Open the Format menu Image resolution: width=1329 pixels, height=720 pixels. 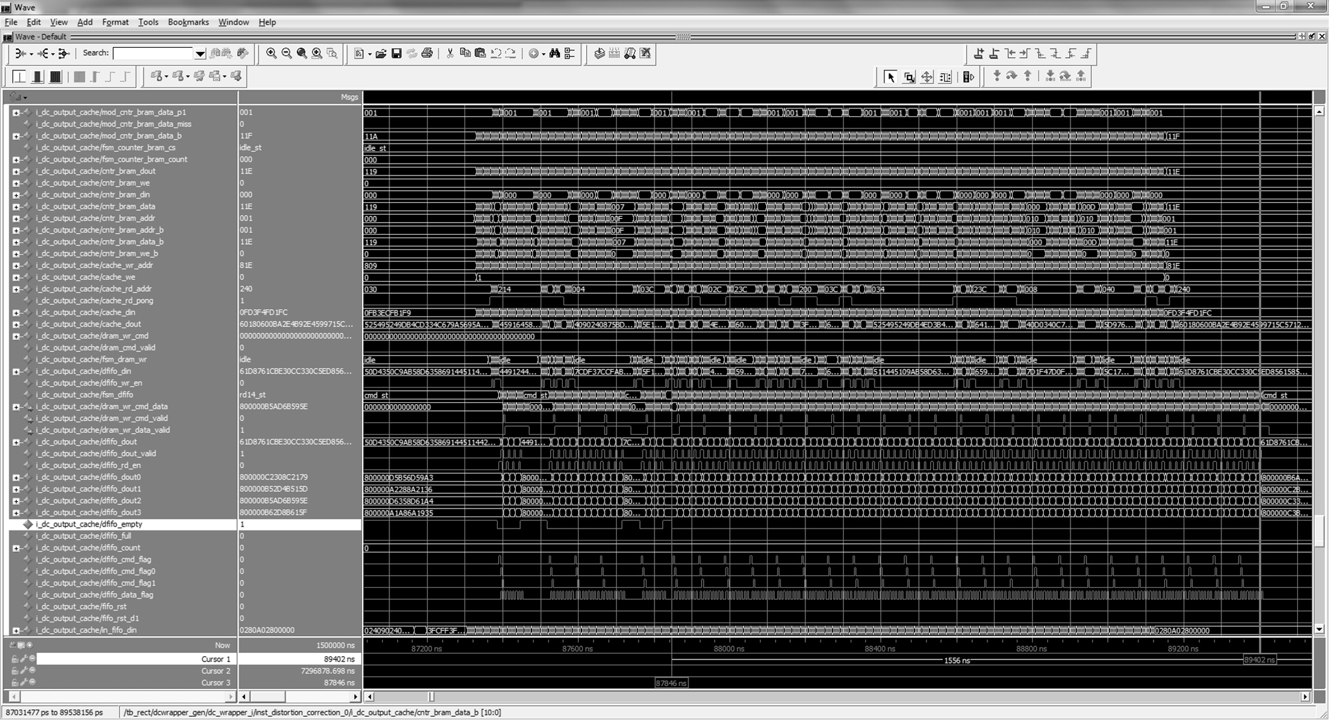point(115,22)
